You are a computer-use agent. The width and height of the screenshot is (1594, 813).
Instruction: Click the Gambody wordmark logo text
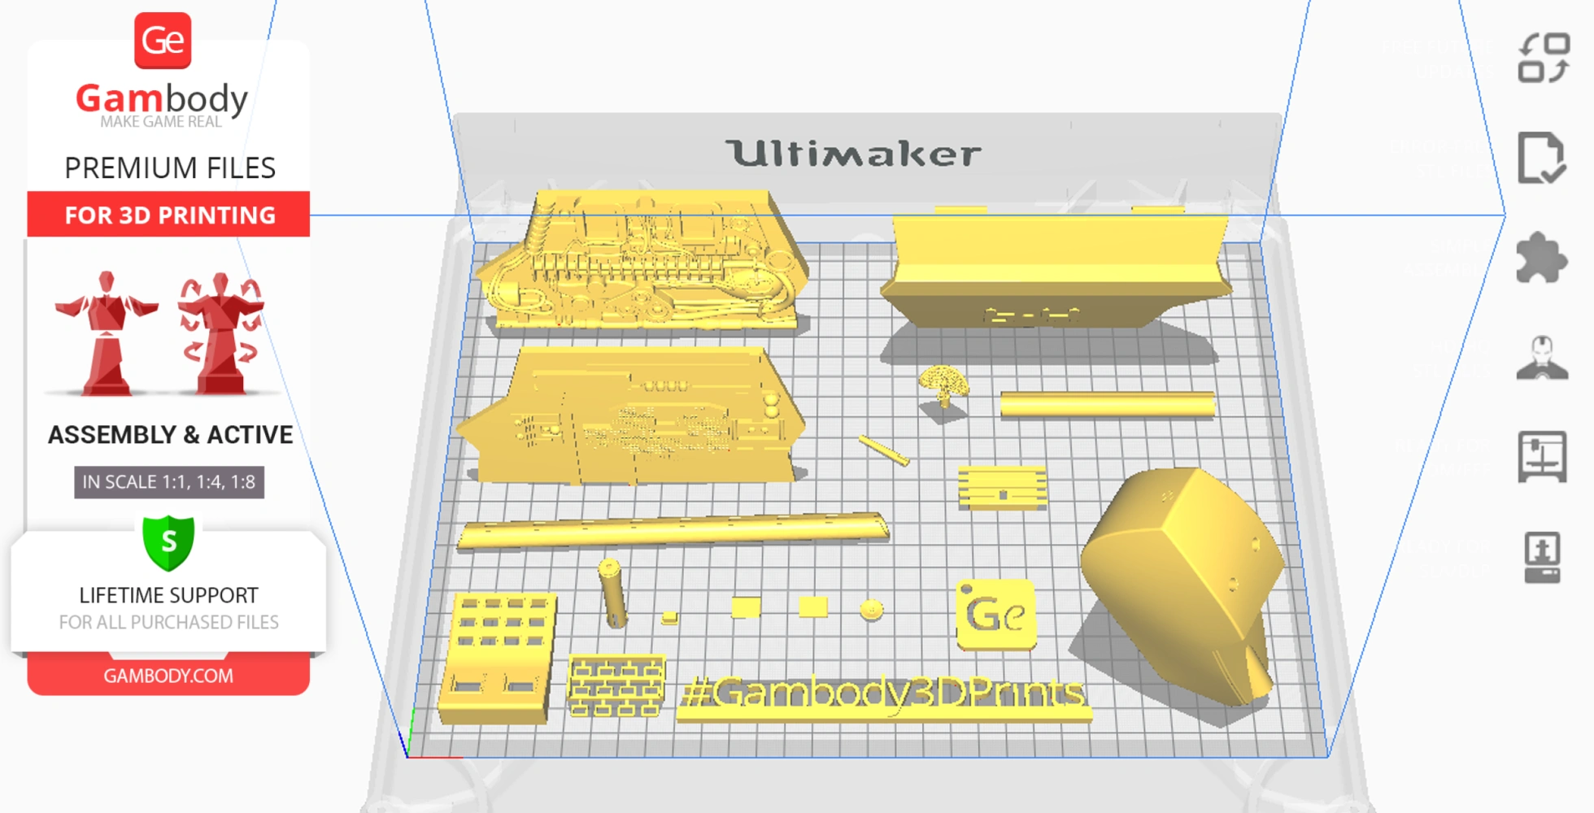pos(162,99)
